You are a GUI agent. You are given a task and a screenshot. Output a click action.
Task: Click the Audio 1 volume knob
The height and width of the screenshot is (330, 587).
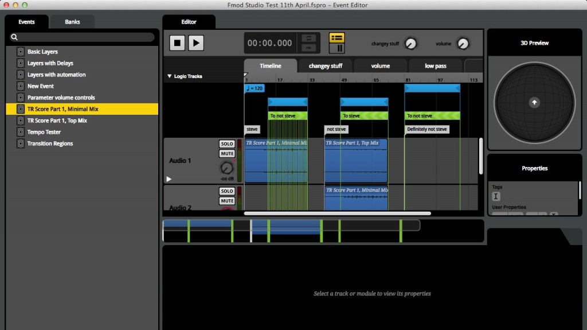pyautogui.click(x=227, y=168)
